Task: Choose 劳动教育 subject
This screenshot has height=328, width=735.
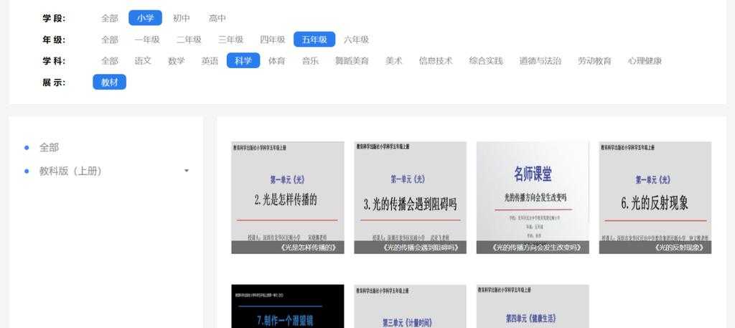Action: coord(594,61)
